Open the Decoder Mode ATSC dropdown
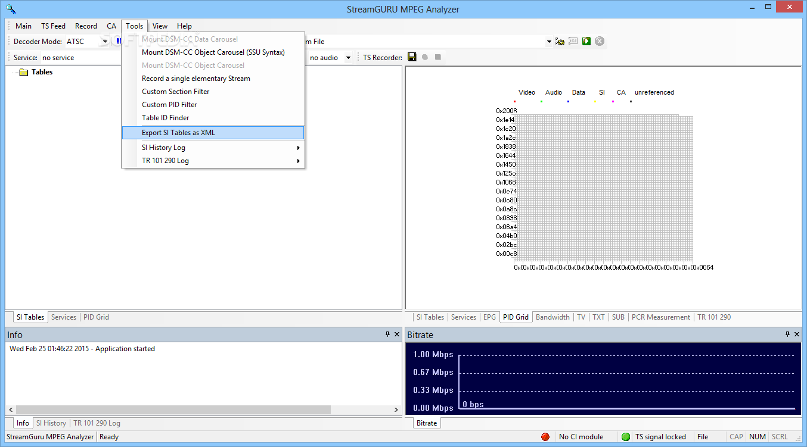 105,42
